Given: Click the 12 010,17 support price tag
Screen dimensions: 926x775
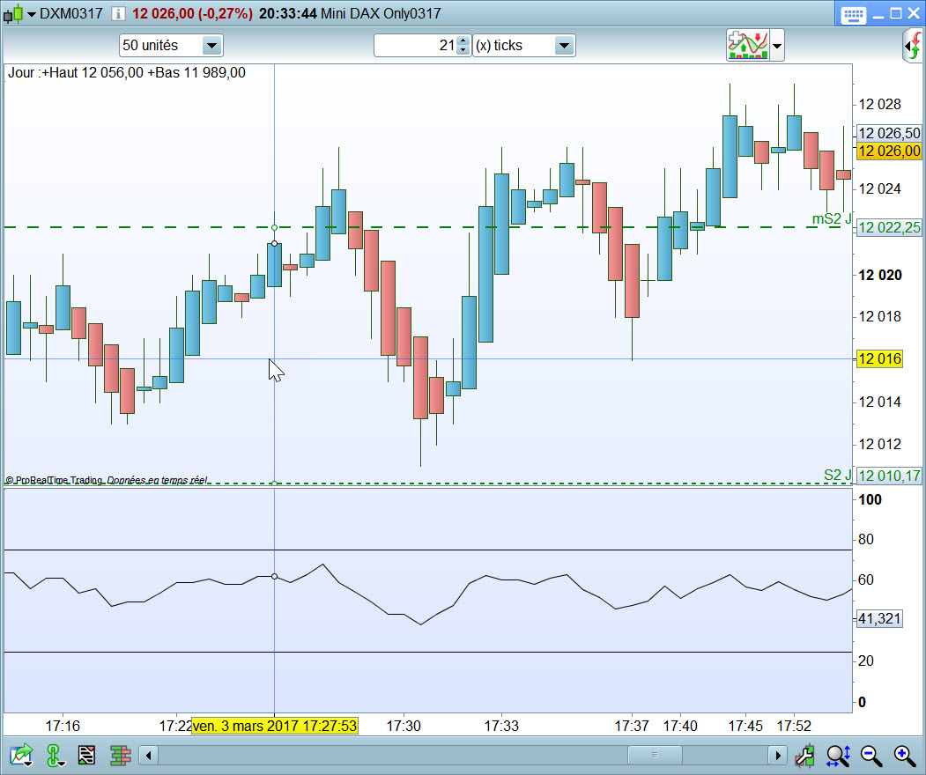Looking at the screenshot, I should coord(889,476).
